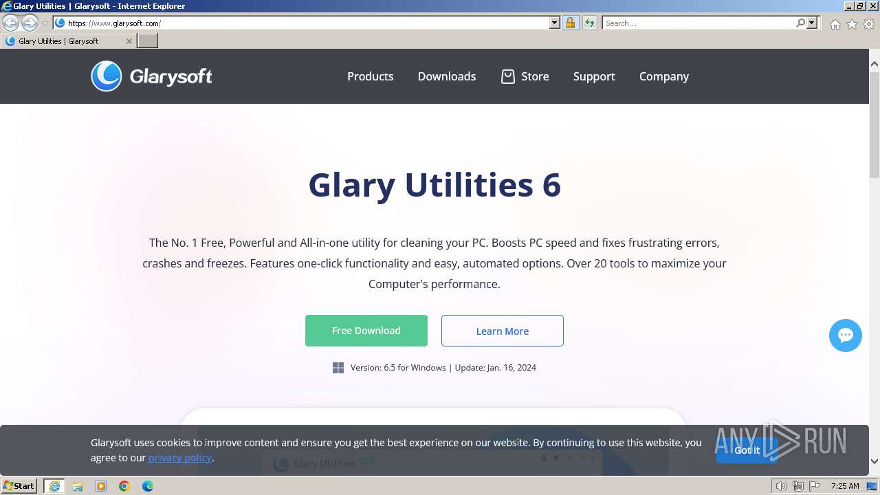Open the recent pages dropdown arrow
The width and height of the screenshot is (880, 495).
coord(45,23)
